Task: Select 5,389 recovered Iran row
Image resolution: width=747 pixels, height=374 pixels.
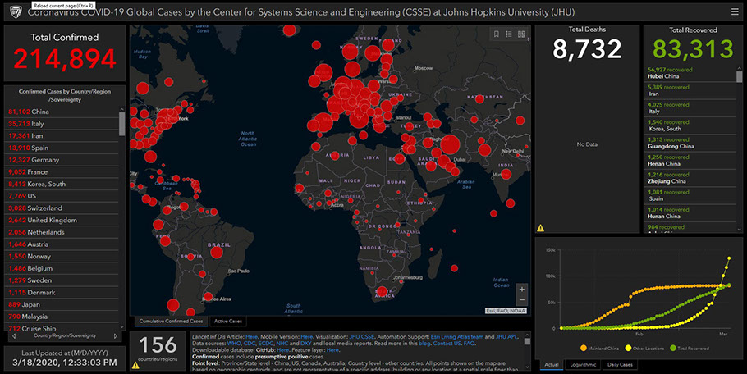Action: point(690,90)
